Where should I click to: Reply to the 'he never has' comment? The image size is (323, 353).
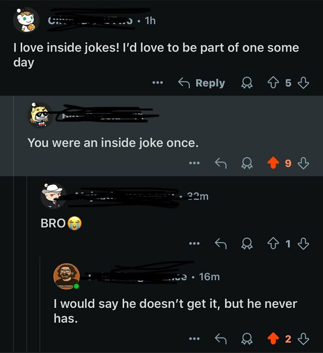click(x=221, y=339)
